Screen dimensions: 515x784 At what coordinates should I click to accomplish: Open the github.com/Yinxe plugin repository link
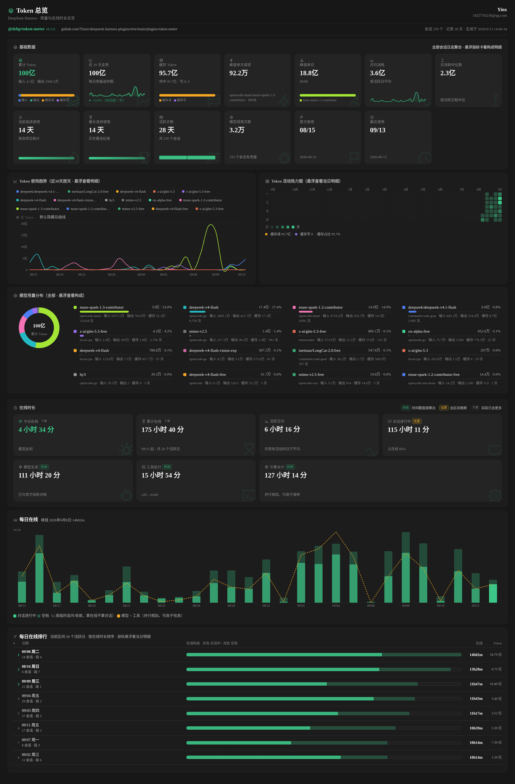119,29
